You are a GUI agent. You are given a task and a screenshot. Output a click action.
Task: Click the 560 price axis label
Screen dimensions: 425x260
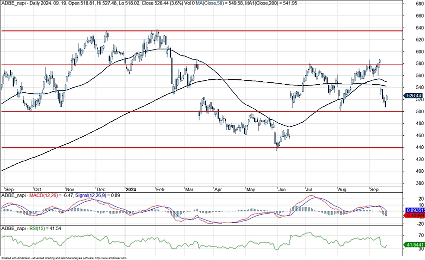pyautogui.click(x=419, y=75)
